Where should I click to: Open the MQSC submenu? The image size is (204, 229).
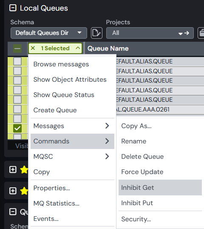pyautogui.click(x=72, y=156)
